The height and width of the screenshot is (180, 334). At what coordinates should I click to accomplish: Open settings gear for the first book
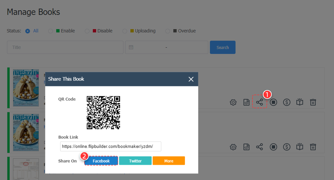233,103
